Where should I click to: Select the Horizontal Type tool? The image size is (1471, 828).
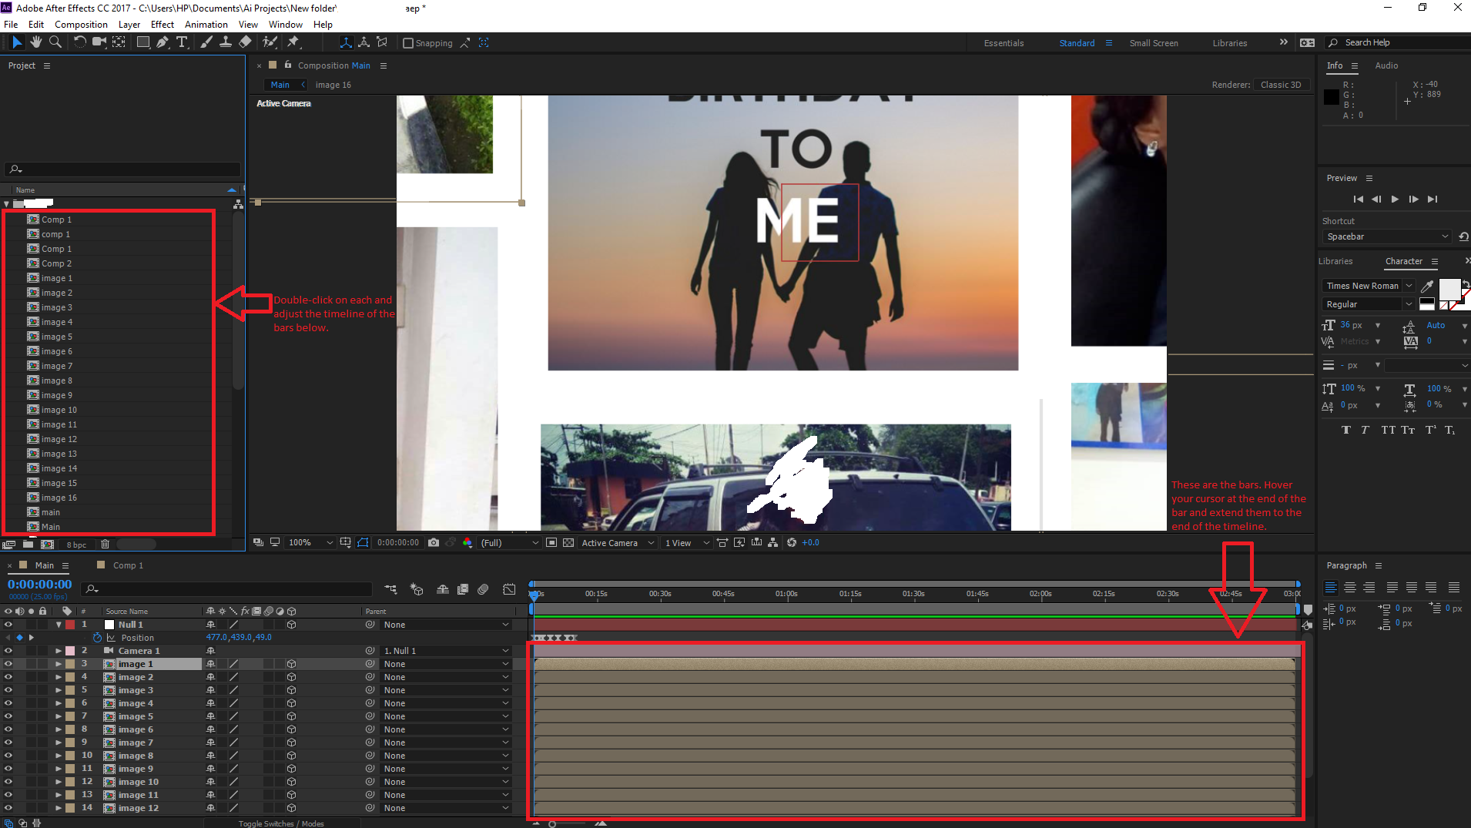coord(182,42)
